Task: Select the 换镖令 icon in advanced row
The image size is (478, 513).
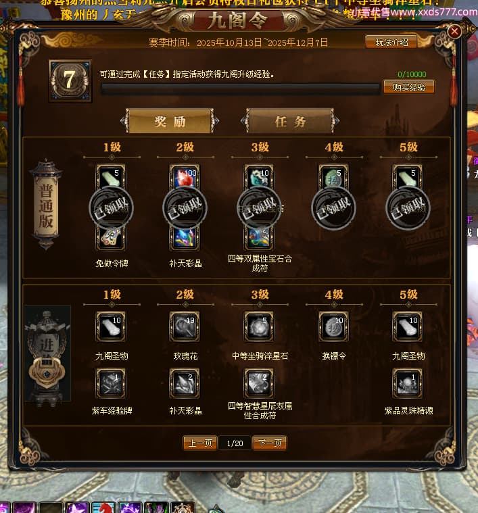Action: pos(333,326)
